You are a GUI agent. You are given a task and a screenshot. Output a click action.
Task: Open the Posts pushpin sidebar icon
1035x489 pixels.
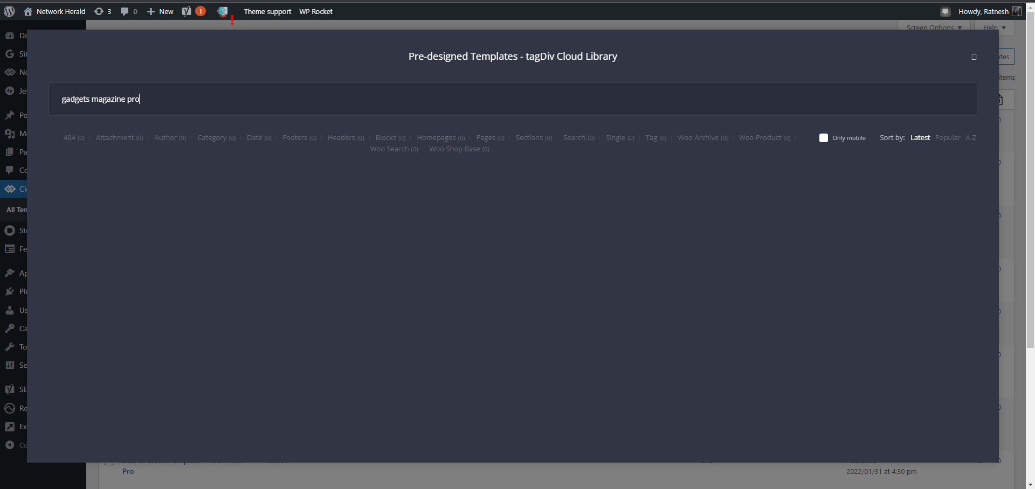pos(10,115)
